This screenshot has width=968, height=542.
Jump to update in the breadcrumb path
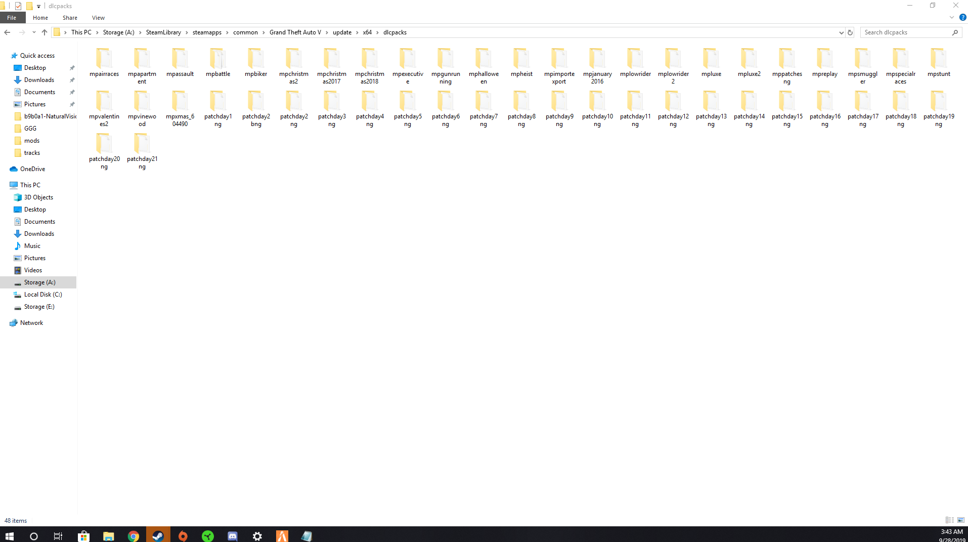[342, 32]
